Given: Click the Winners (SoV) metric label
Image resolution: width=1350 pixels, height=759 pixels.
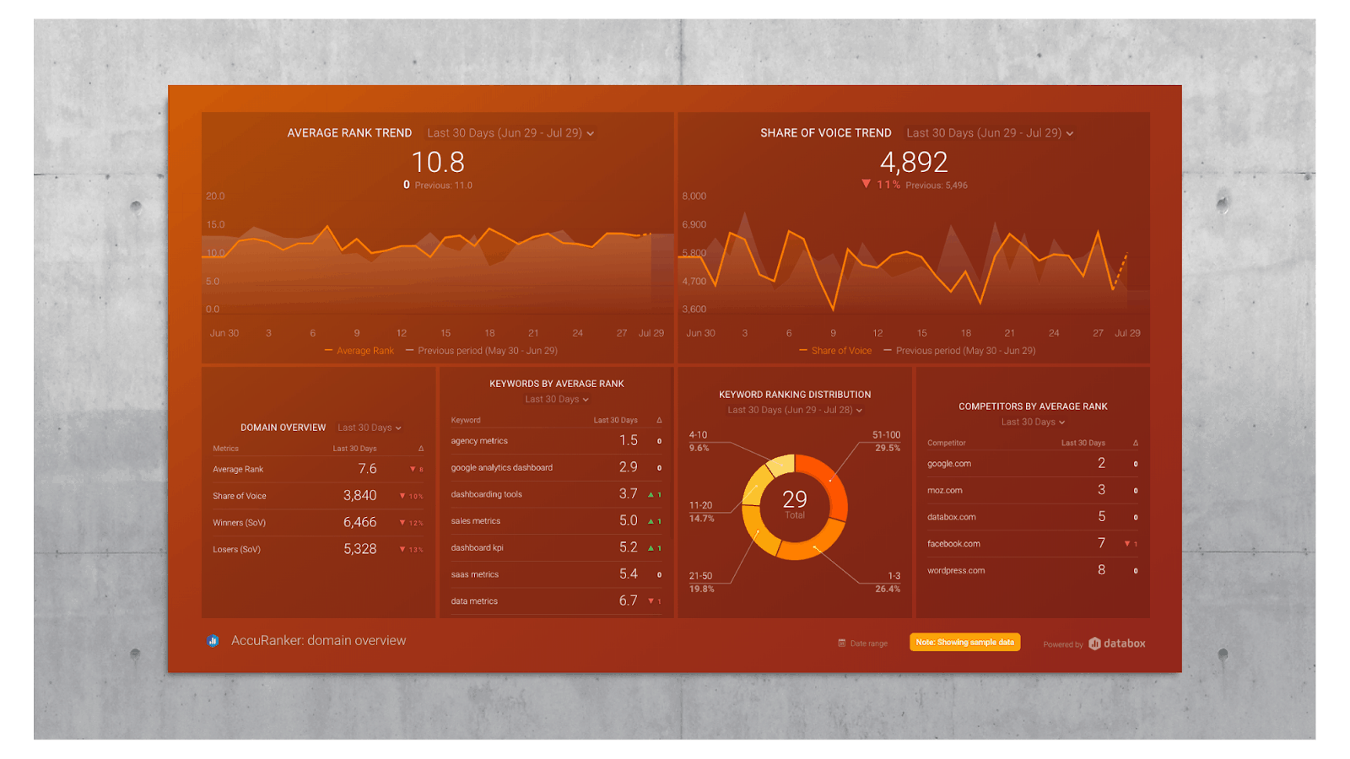Looking at the screenshot, I should [x=239, y=523].
